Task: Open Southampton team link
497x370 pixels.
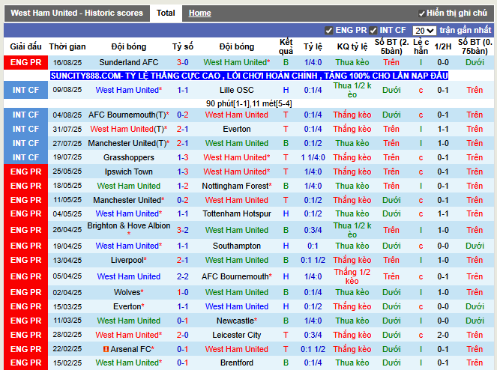Action: [x=237, y=246]
